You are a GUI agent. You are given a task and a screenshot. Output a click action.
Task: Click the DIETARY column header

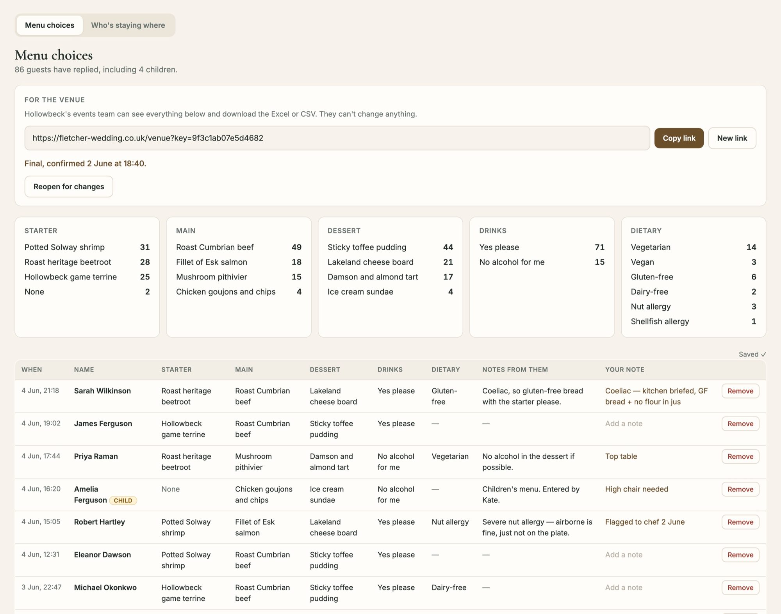point(446,370)
